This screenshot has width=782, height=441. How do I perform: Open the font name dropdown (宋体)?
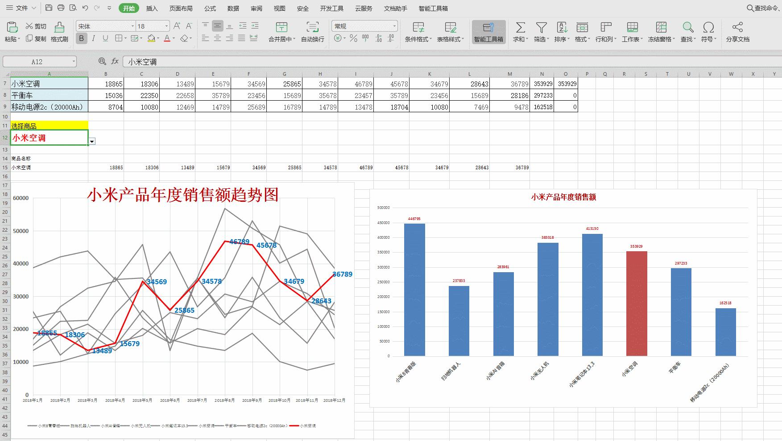pyautogui.click(x=132, y=26)
